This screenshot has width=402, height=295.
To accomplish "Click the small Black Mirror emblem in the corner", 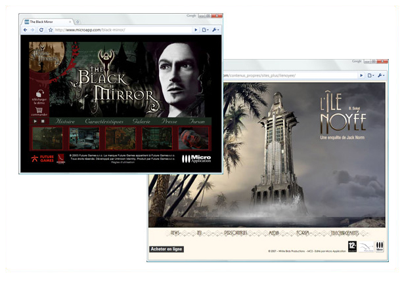I will tap(47, 56).
